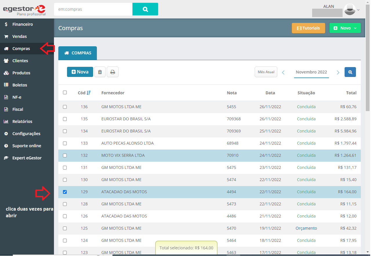The image size is (371, 256).
Task: Tick the checkbox for purchase 136
Action: click(65, 107)
